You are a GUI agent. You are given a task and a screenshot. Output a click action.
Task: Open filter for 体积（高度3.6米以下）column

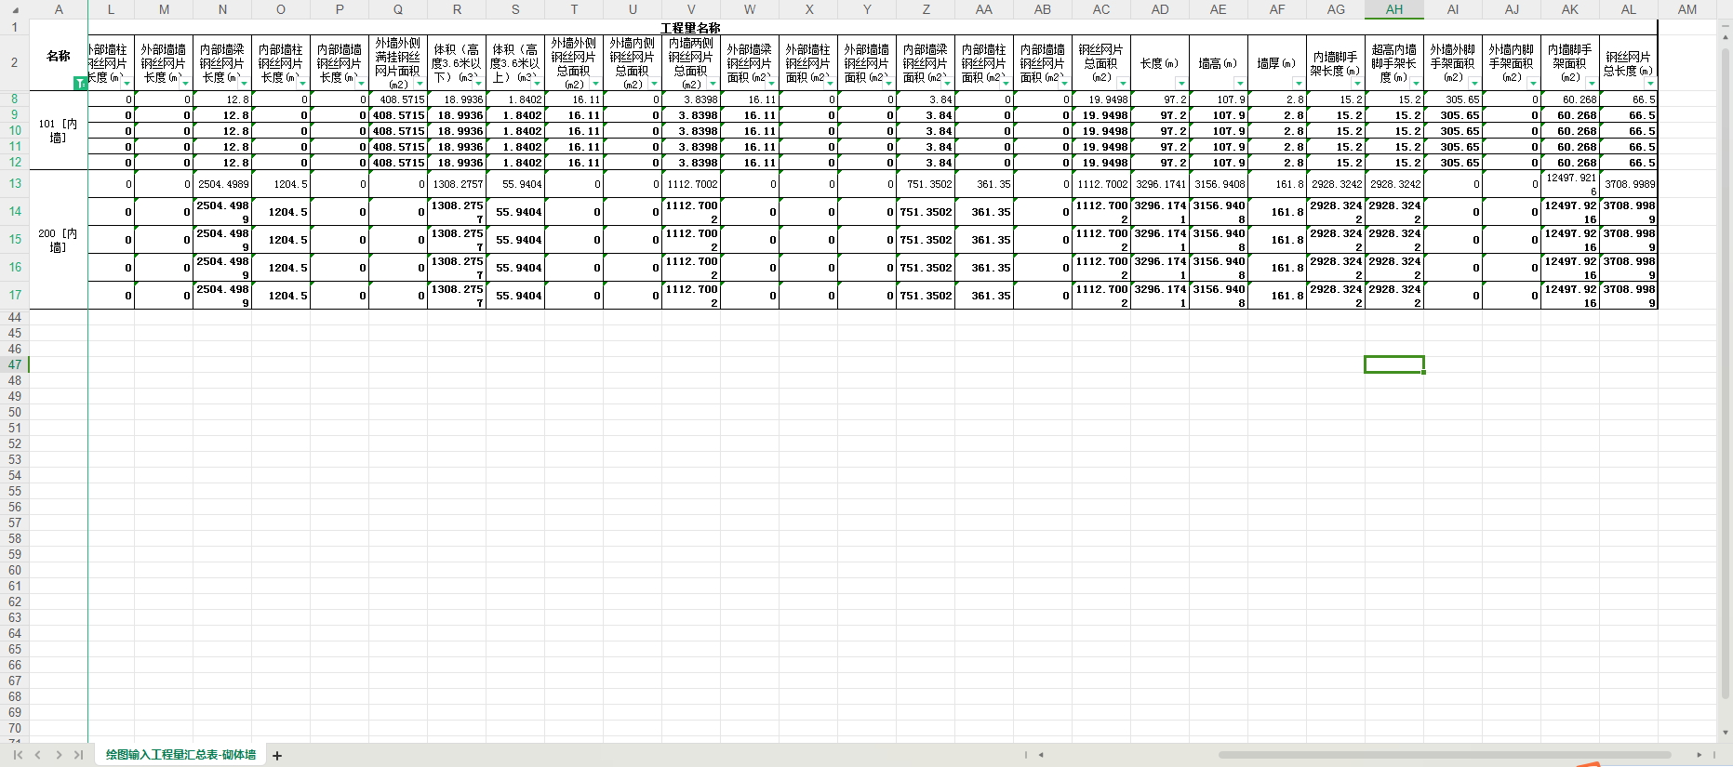[479, 84]
